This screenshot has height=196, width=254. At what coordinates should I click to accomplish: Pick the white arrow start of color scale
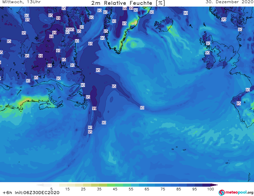[40, 185]
